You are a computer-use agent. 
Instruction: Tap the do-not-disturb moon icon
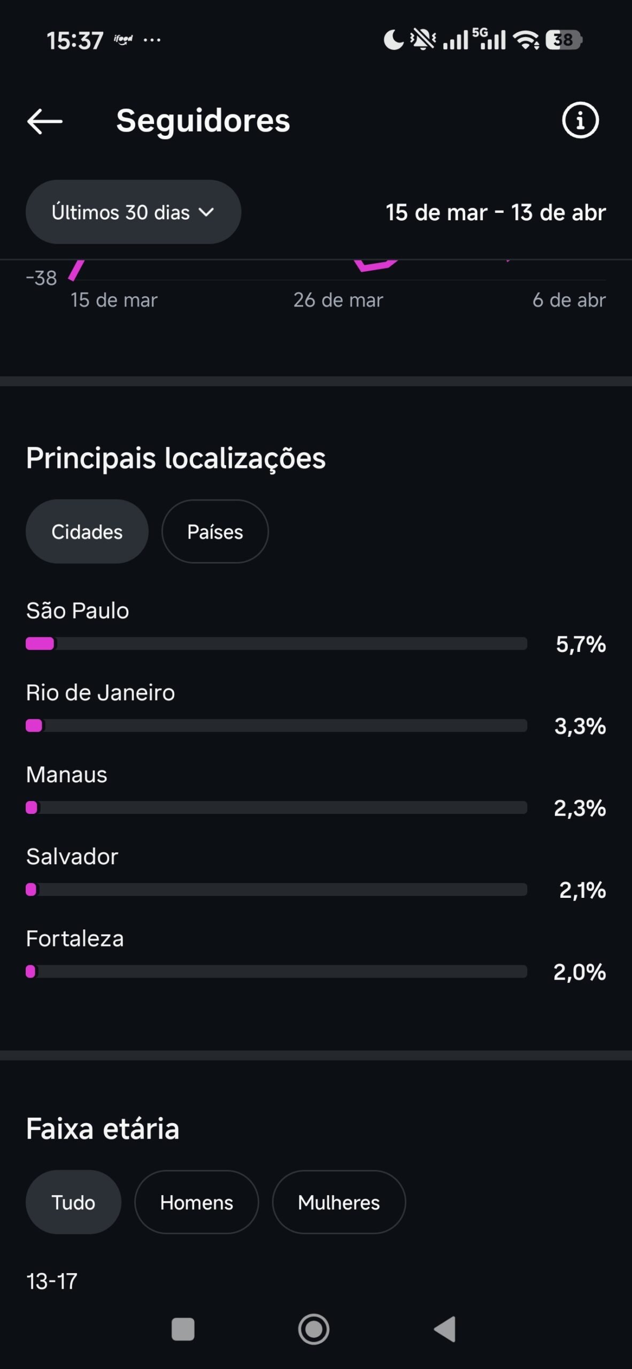[x=394, y=40]
